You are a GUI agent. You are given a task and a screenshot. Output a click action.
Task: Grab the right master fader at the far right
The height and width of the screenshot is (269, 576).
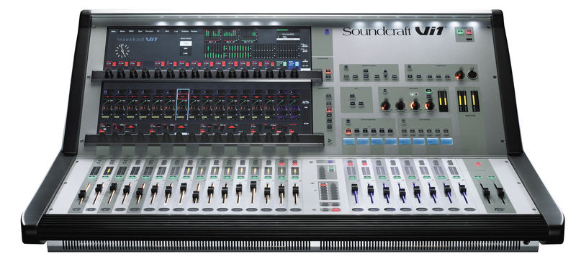coord(500,191)
